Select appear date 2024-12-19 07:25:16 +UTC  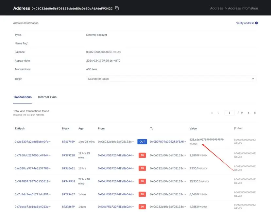tap(103, 61)
